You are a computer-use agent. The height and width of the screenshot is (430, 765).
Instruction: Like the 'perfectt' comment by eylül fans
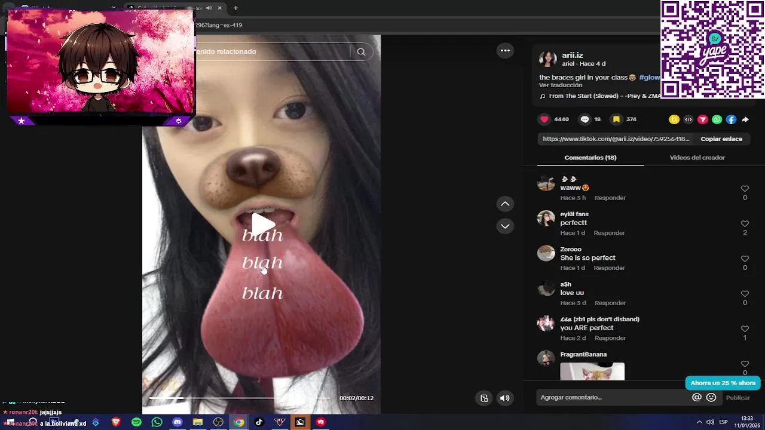745,224
